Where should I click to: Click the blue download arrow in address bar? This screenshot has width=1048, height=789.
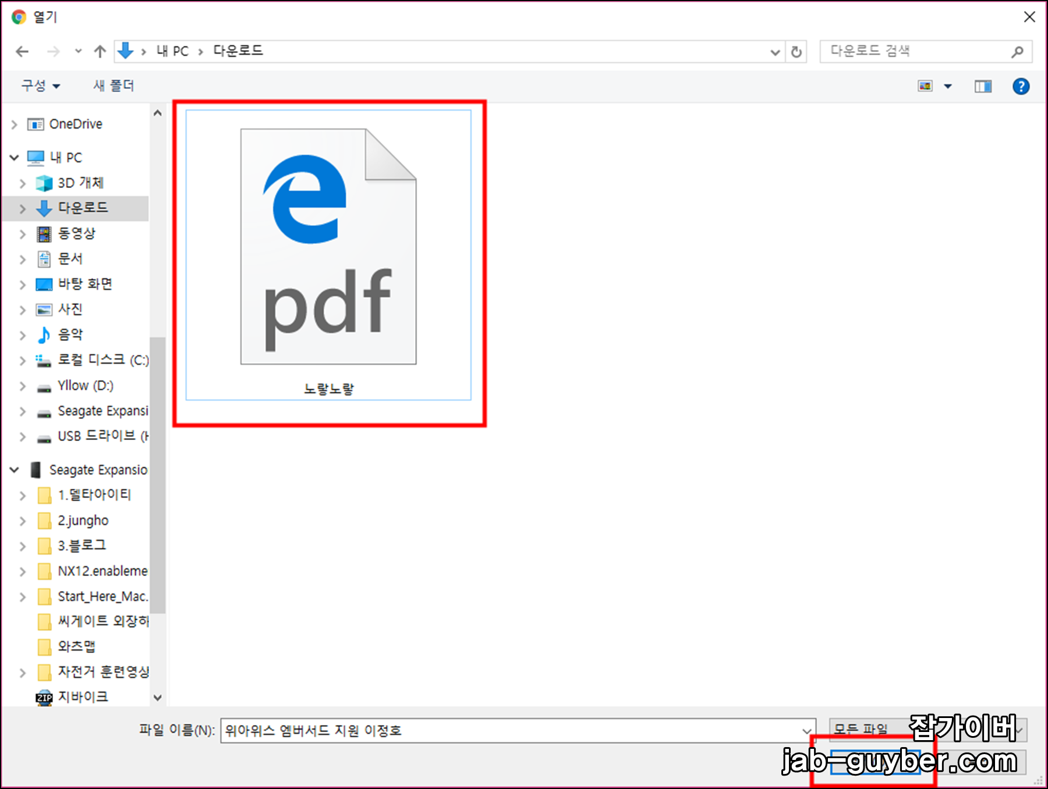click(125, 51)
